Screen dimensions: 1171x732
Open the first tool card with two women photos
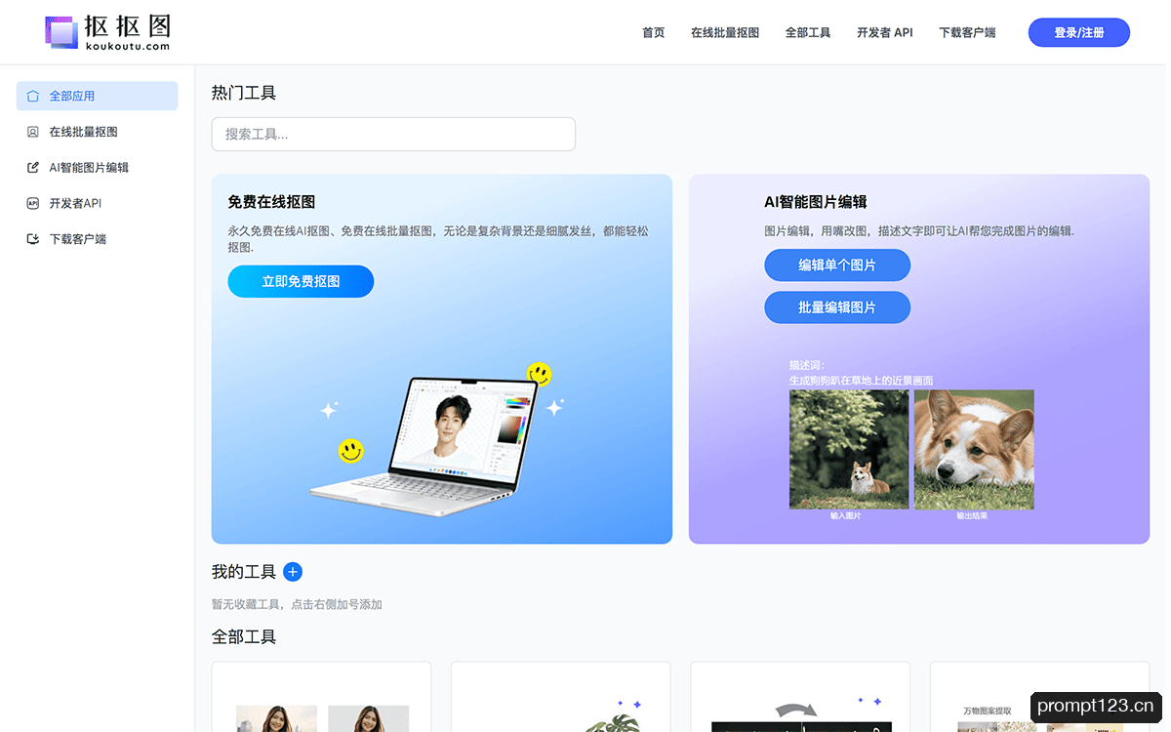(x=321, y=697)
